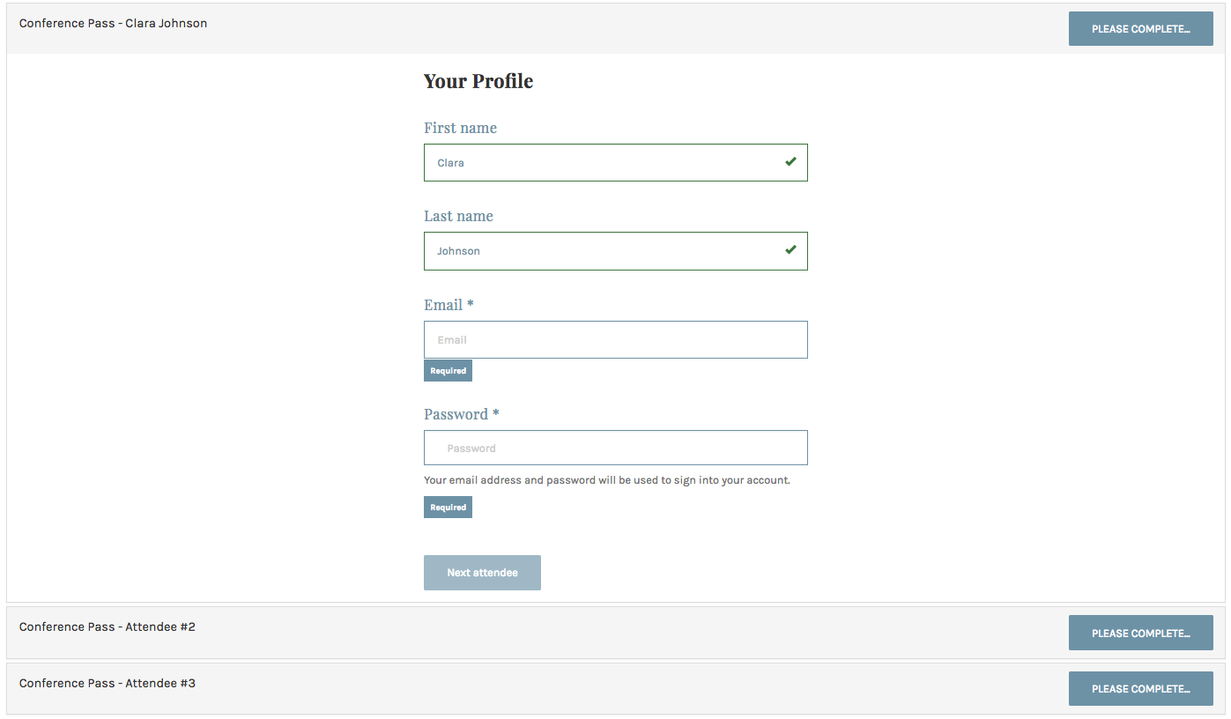This screenshot has width=1231, height=719.
Task: Click the green checkmark in the First name field
Action: (x=790, y=162)
